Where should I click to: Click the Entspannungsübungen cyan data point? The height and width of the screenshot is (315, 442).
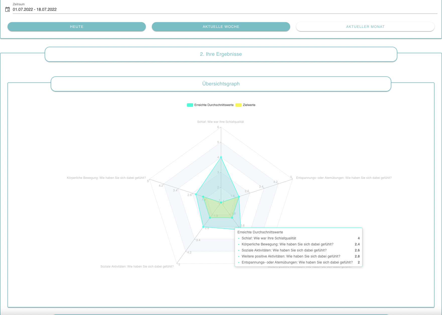point(239,197)
